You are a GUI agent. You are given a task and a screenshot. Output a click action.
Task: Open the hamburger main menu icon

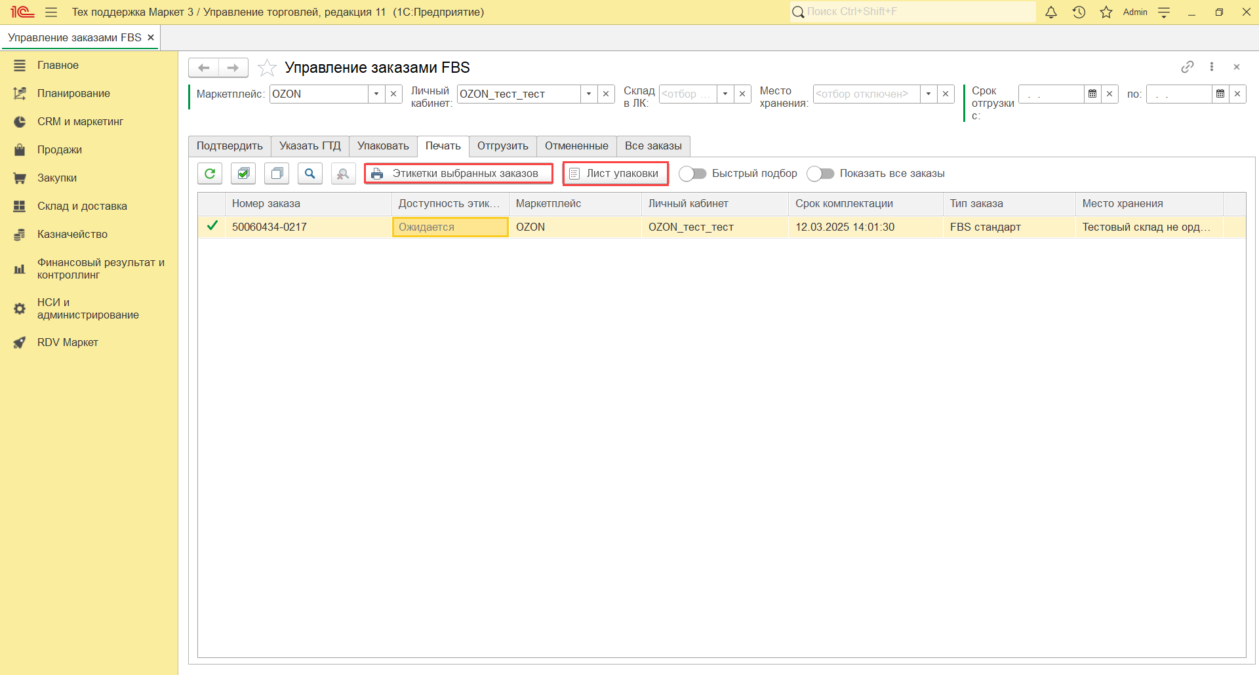coord(51,12)
